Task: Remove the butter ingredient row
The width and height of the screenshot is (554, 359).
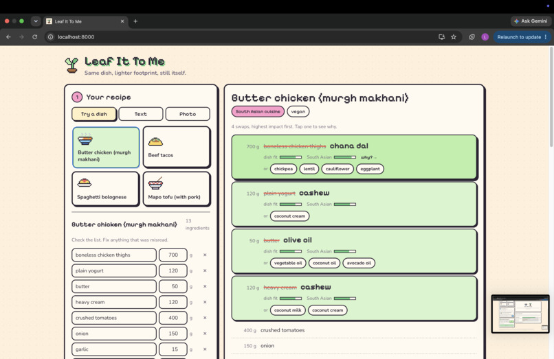Action: [205, 286]
